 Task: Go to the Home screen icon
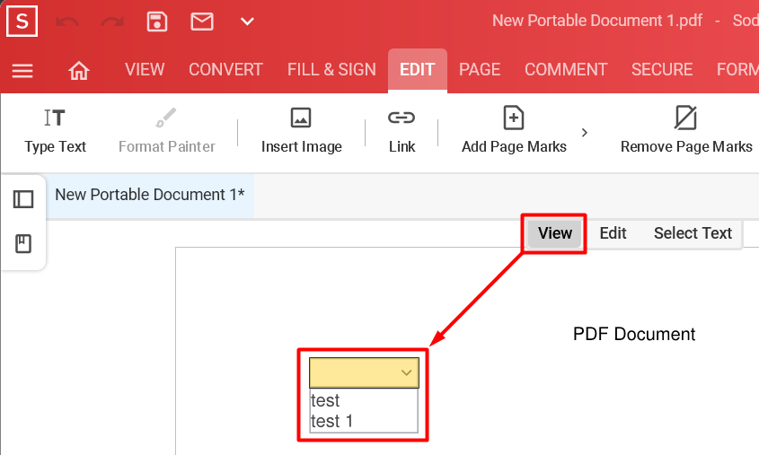pyautogui.click(x=79, y=71)
